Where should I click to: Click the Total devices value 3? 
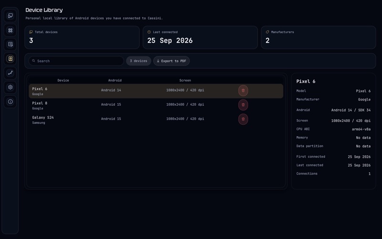[31, 41]
